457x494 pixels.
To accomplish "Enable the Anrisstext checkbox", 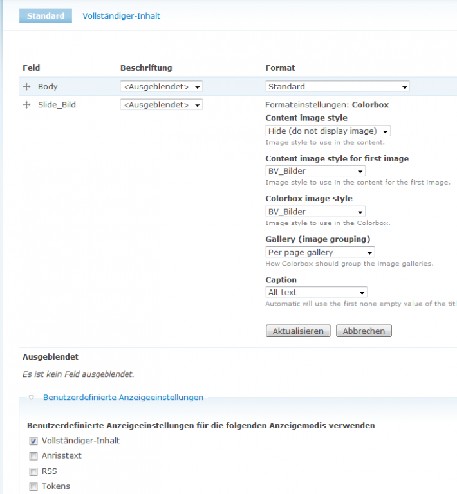I will point(33,457).
